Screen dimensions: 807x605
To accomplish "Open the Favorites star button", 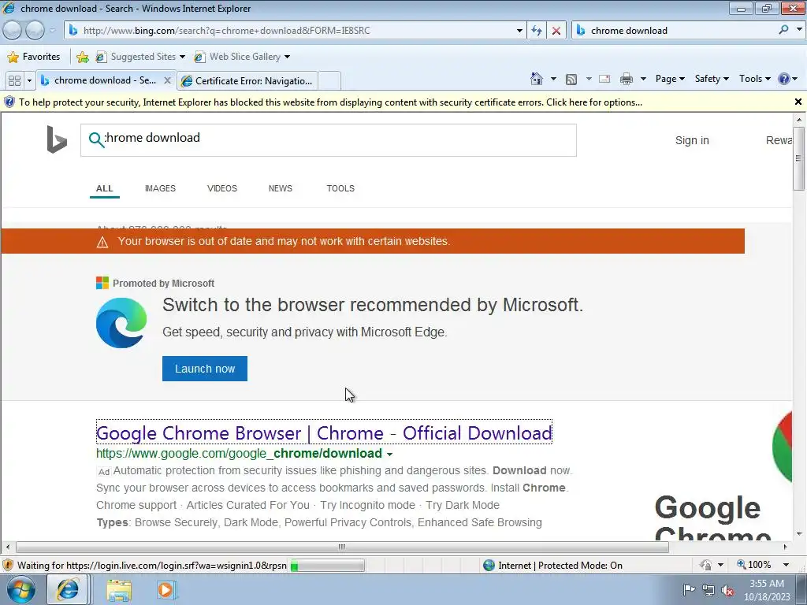I will point(34,57).
